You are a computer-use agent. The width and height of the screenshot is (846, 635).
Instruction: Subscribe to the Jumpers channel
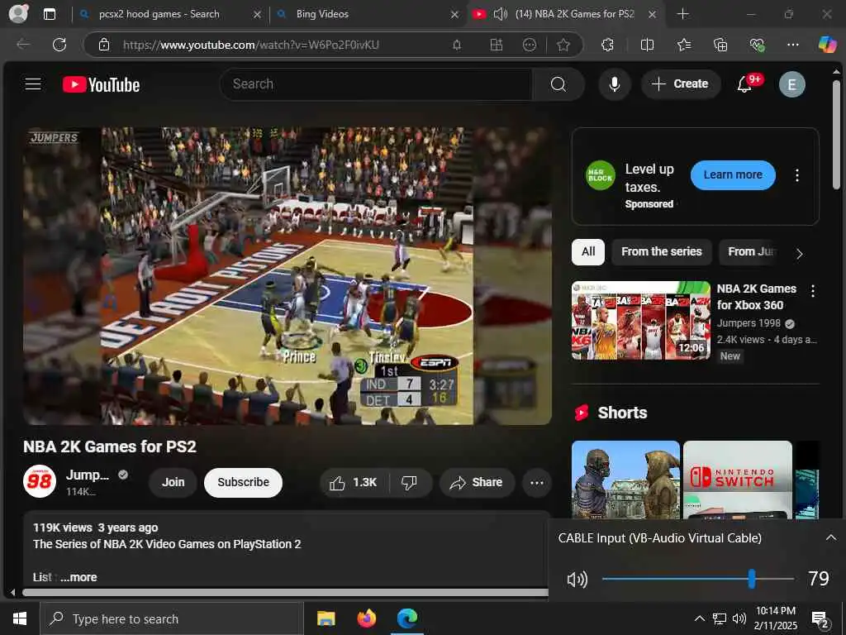click(x=244, y=482)
